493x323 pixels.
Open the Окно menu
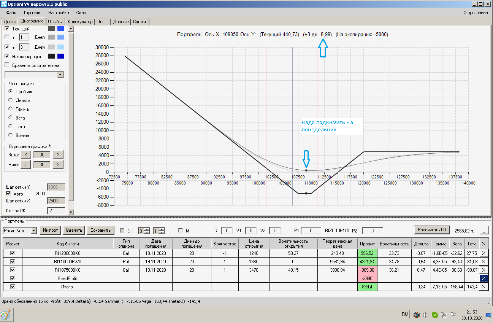point(81,13)
